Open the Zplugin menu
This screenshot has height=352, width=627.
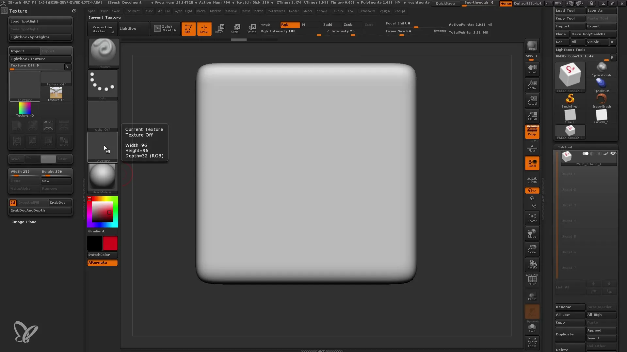click(385, 11)
